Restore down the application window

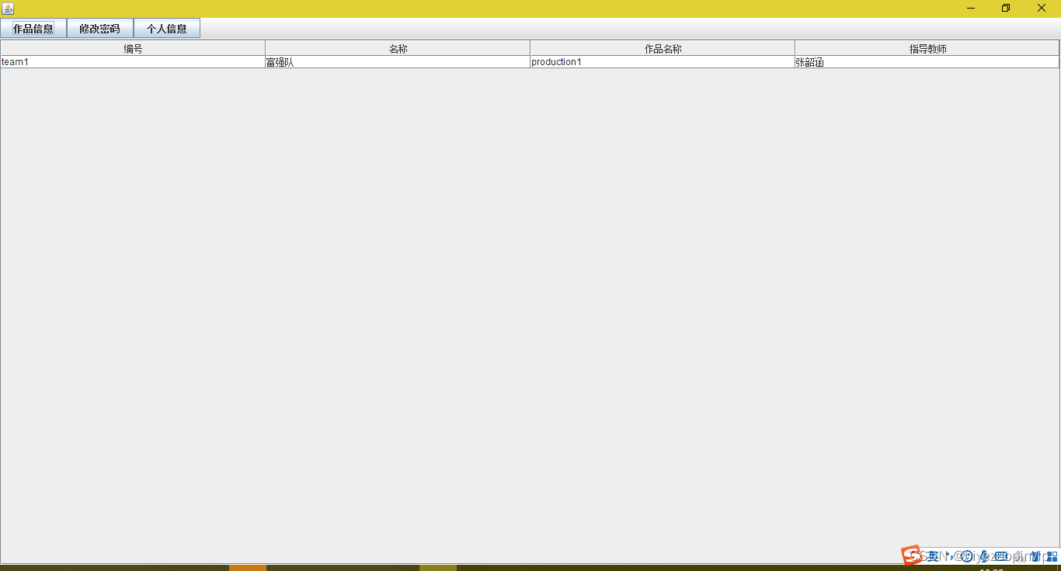click(1006, 8)
